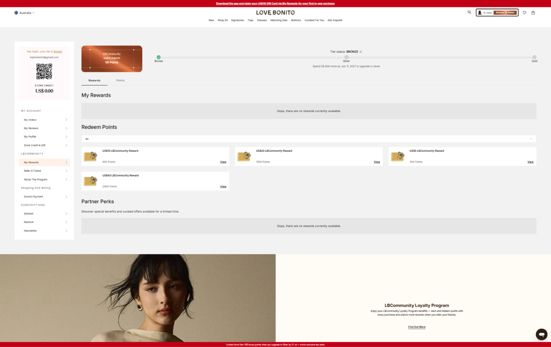
Task: View the US$5 LBCommunity Reward
Action: pos(530,162)
